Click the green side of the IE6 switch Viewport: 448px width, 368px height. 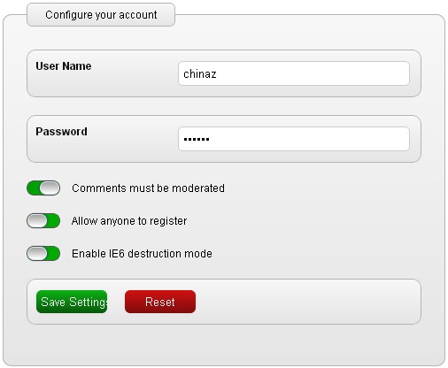click(x=54, y=254)
